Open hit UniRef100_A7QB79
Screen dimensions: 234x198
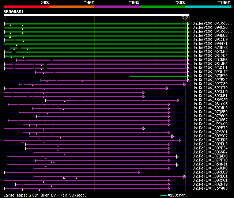point(210,76)
